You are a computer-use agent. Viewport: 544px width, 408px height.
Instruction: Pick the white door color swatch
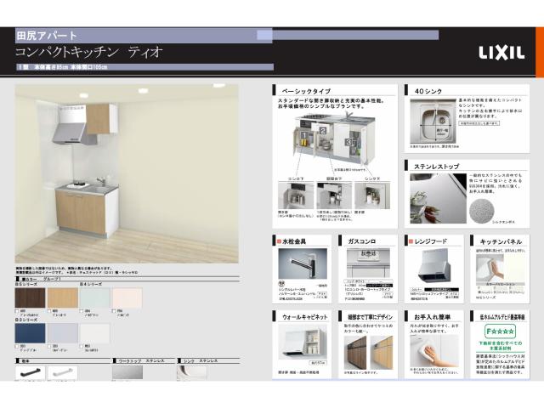[95, 333]
